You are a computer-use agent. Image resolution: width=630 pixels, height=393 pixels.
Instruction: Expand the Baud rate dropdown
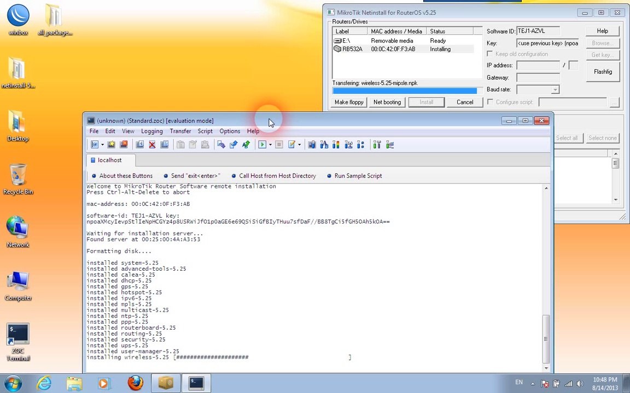pos(555,90)
